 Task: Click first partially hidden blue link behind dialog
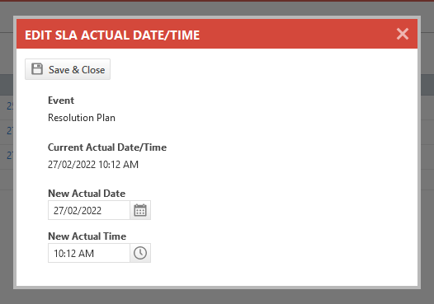pyautogui.click(x=9, y=105)
